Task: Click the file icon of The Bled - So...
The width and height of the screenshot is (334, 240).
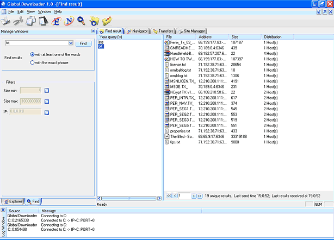Action: 167,136
